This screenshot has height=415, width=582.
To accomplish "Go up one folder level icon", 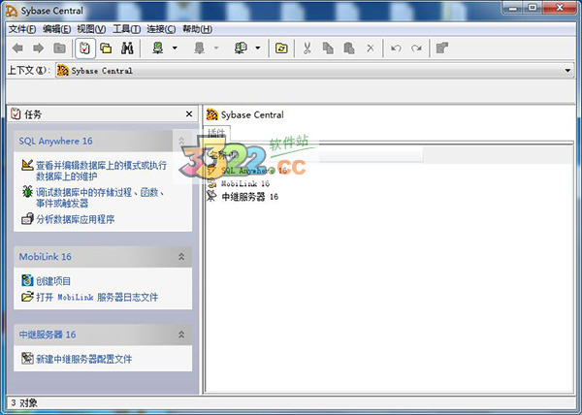I will [x=59, y=48].
